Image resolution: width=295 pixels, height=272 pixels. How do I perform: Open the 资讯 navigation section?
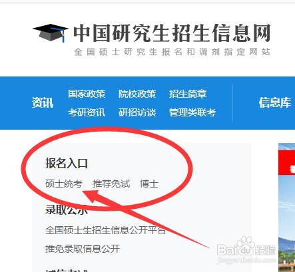[x=43, y=103]
